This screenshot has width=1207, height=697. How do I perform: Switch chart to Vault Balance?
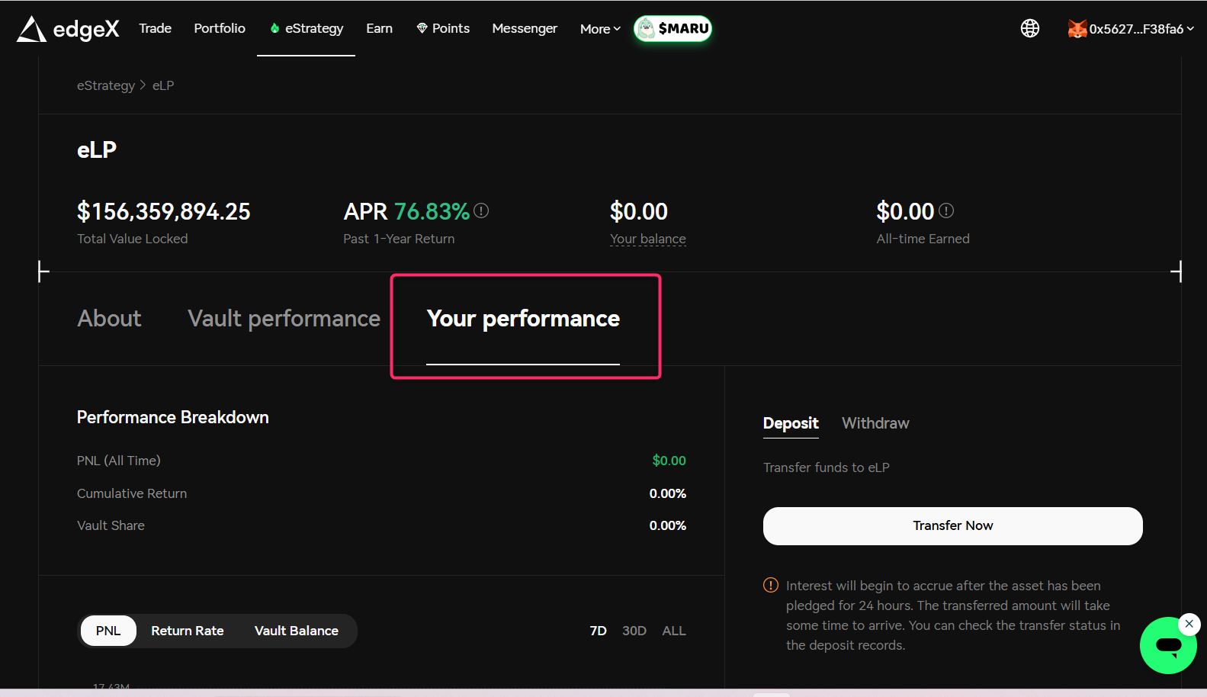point(297,631)
